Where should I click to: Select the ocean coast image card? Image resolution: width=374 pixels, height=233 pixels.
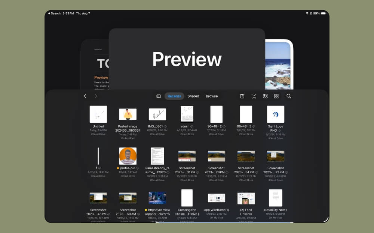[x=279, y=64]
